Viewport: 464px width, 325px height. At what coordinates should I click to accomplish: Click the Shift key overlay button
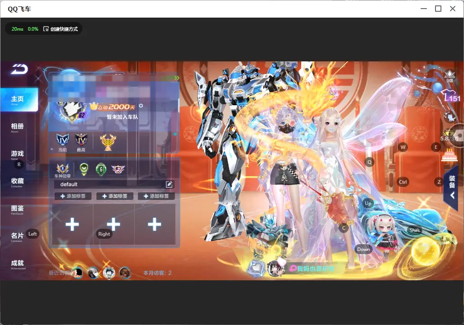point(414,230)
